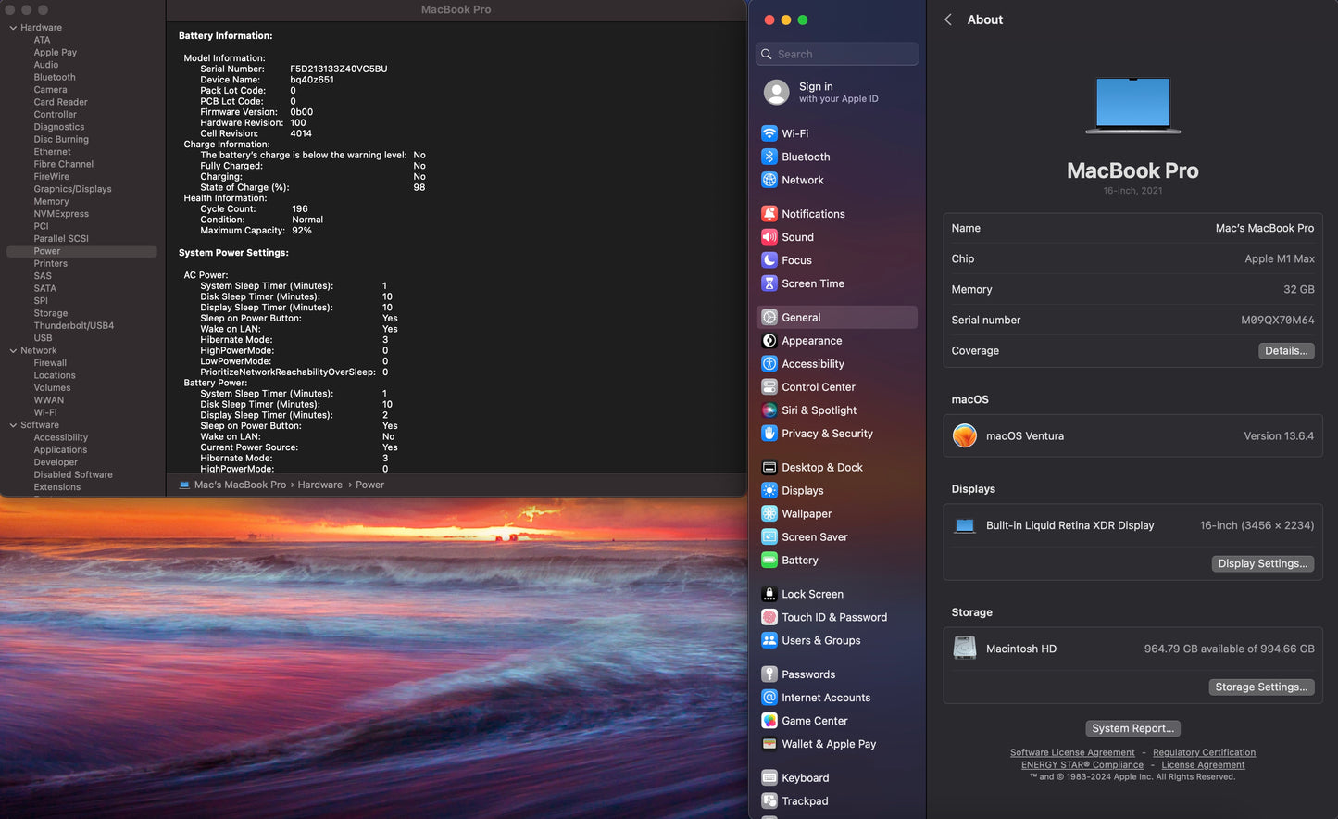The height and width of the screenshot is (819, 1338).
Task: Click the System Report button
Action: 1132,728
